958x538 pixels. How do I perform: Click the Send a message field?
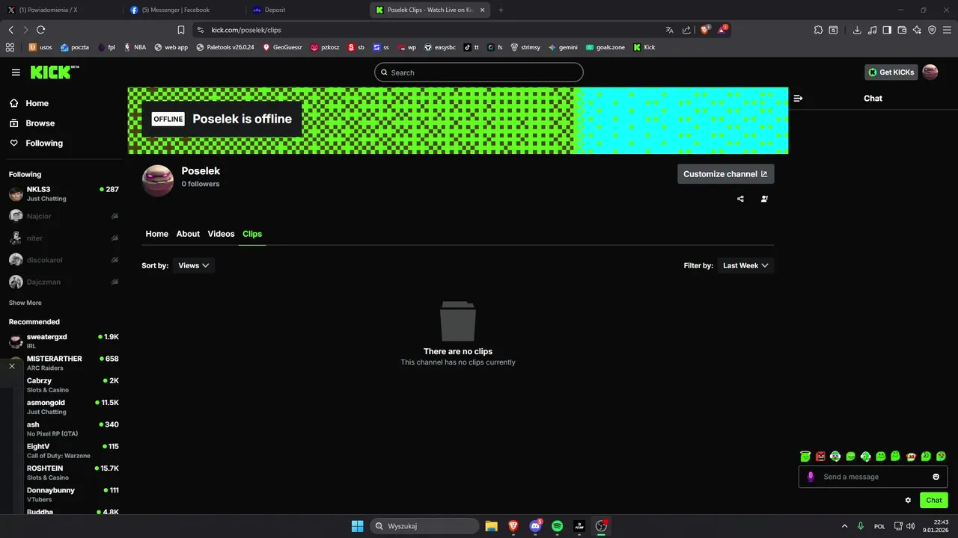pos(873,477)
